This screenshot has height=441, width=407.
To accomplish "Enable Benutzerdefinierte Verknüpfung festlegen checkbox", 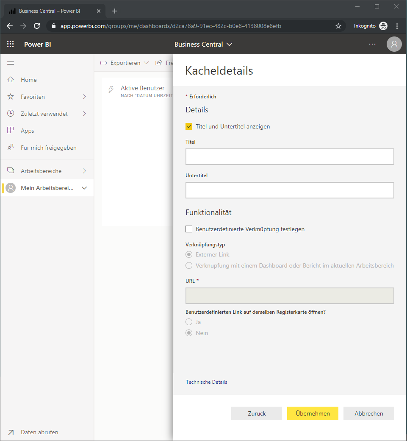I will pos(189,229).
